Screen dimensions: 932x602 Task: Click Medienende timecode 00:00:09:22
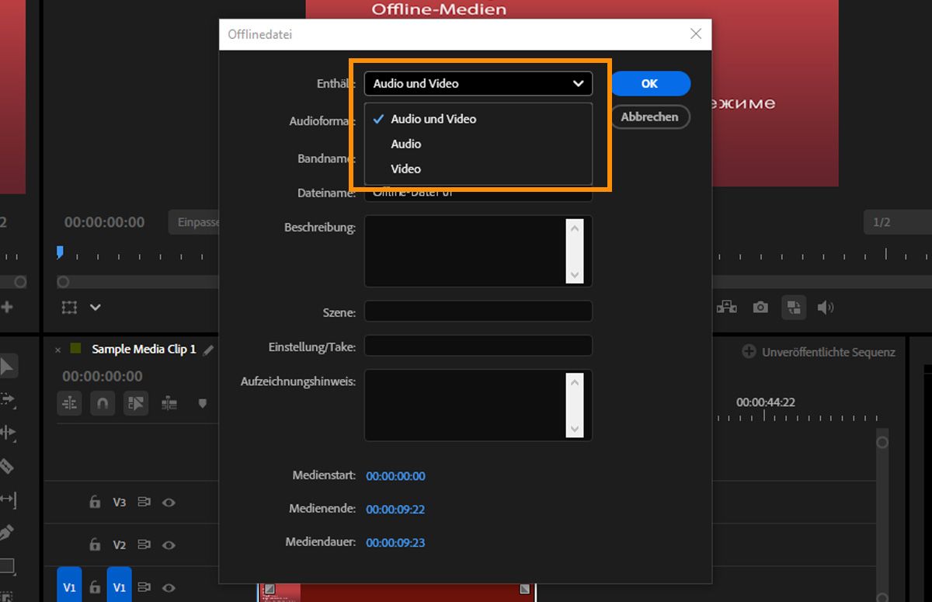click(x=395, y=510)
